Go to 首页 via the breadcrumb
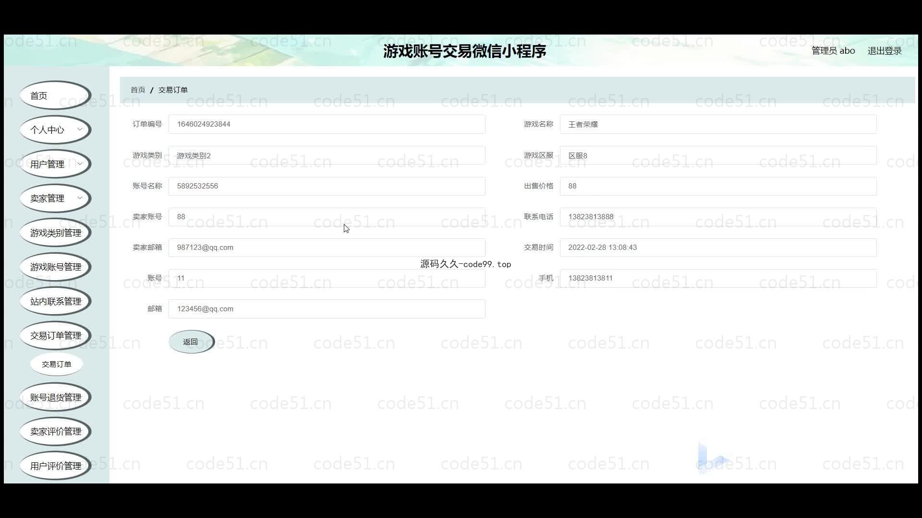This screenshot has height=518, width=922. (x=138, y=90)
